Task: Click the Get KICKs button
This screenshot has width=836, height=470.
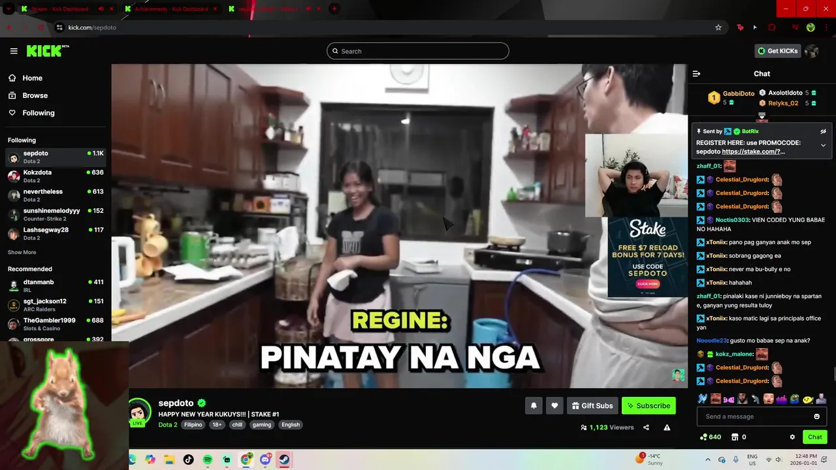Action: coord(777,51)
